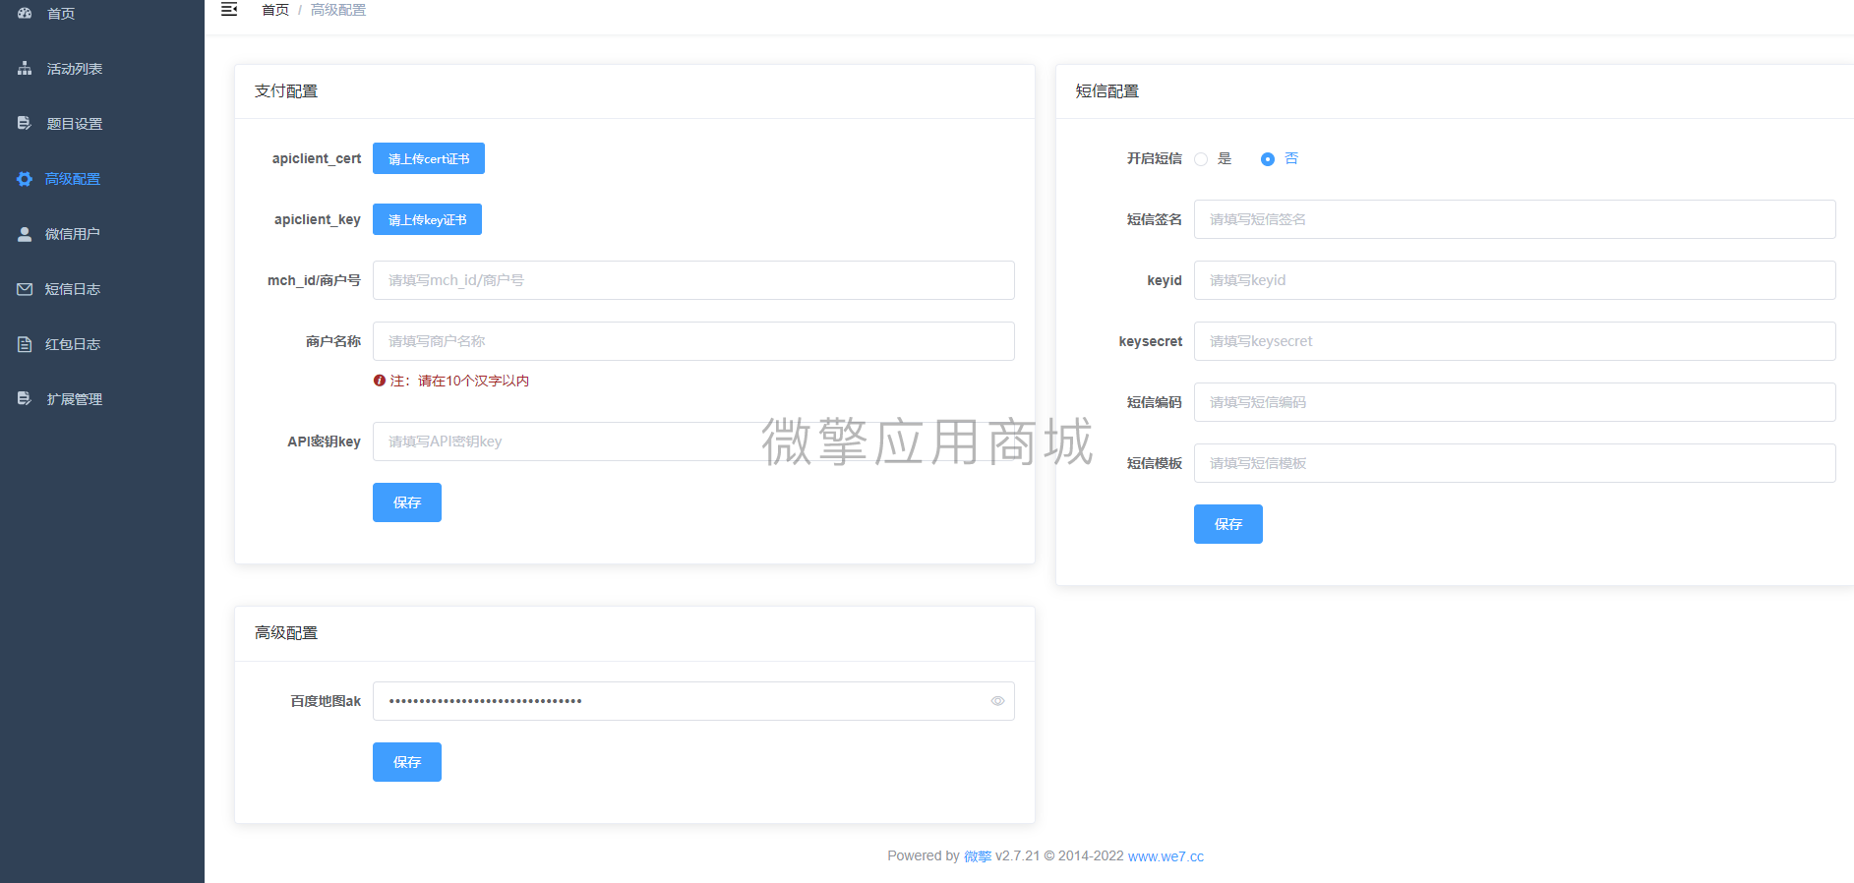Select 否 radio to disable SMS

(x=1268, y=159)
